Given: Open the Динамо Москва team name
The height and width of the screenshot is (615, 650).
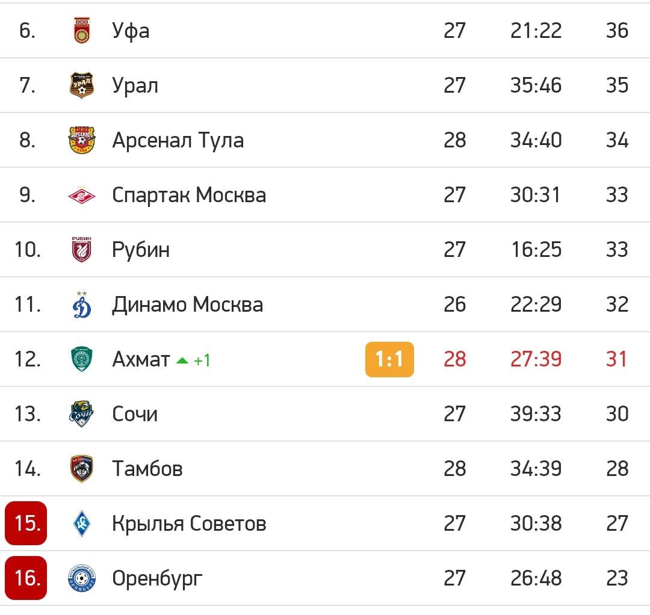Looking at the screenshot, I should [x=187, y=304].
